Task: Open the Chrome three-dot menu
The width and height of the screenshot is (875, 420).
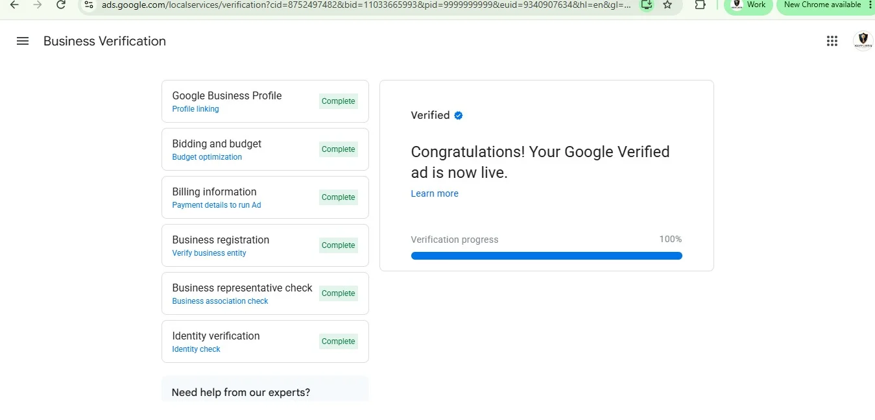Action: [870, 5]
